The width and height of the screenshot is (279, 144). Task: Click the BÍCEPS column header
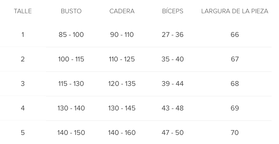173,11
